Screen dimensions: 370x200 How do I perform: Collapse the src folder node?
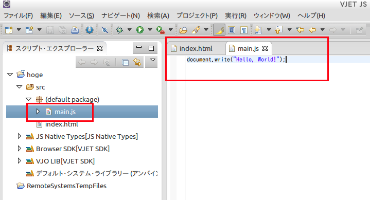click(x=20, y=87)
